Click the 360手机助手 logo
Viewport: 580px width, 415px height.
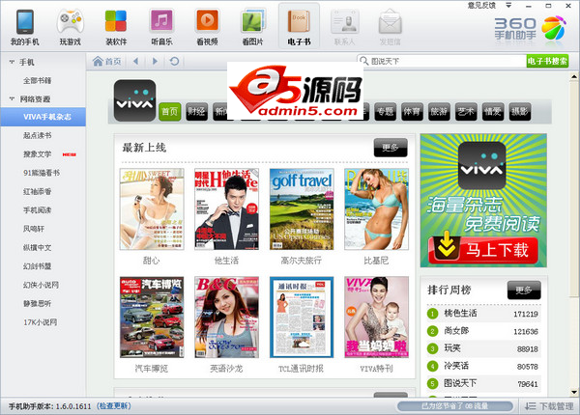531,28
